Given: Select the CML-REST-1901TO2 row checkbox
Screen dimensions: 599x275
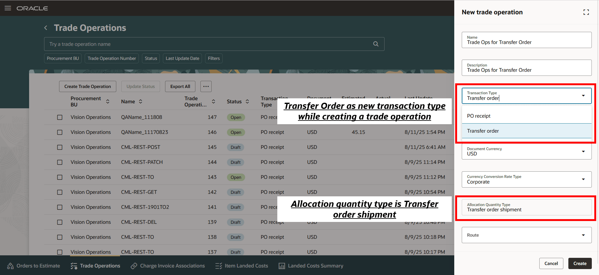Looking at the screenshot, I should [x=60, y=207].
